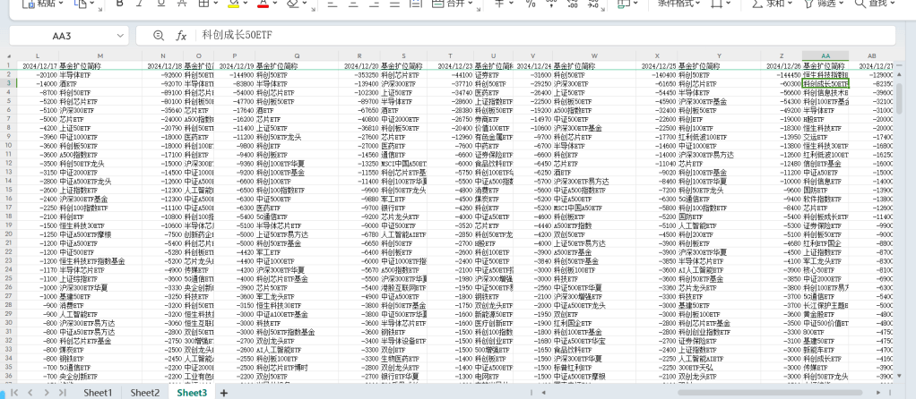Click the cell borders icon
Image resolution: width=916 pixels, height=399 pixels.
[203, 4]
